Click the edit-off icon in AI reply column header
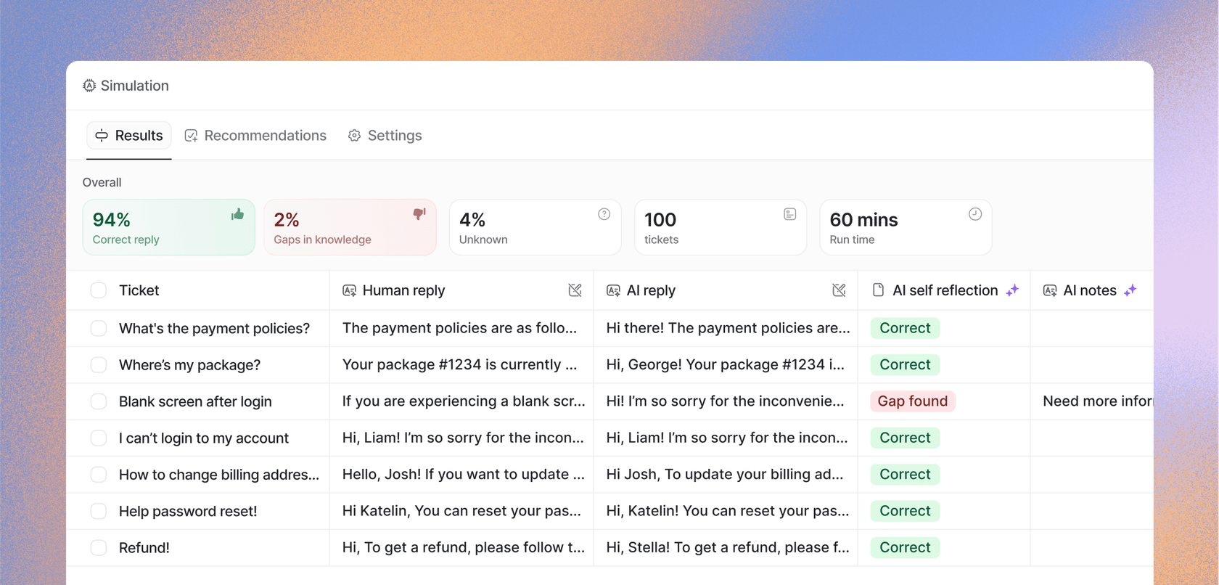The image size is (1219, 585). click(839, 290)
